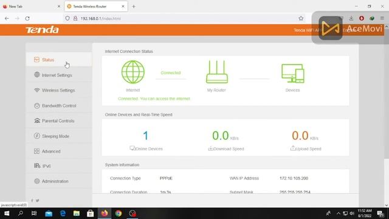Open the Advanced section

(59, 151)
